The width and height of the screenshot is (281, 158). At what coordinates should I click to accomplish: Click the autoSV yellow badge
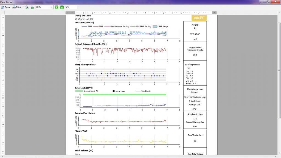199,18
